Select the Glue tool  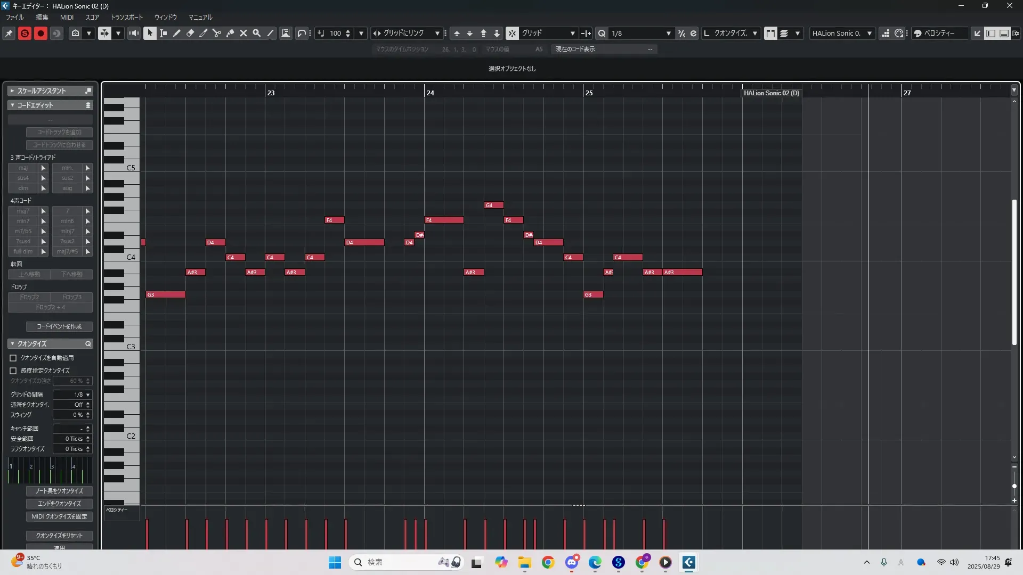[x=230, y=33]
